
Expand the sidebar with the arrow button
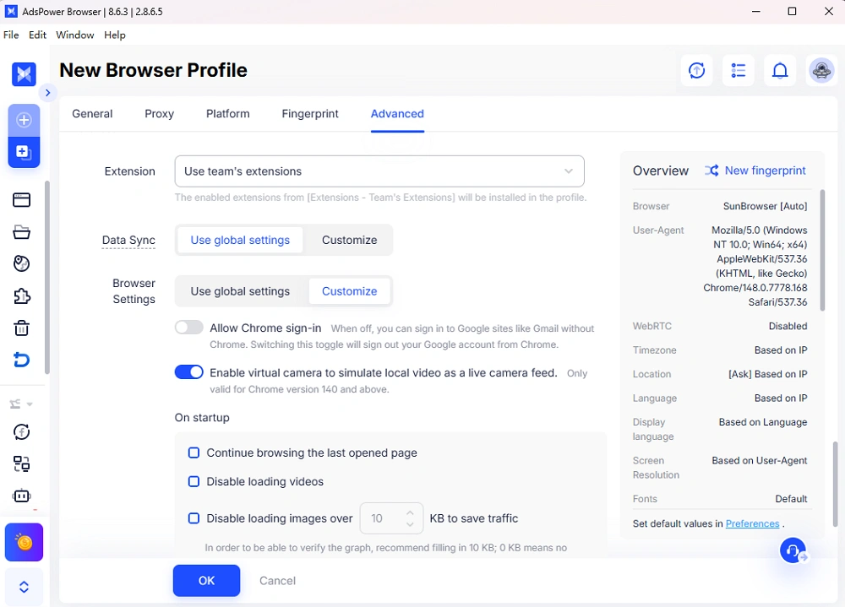tap(47, 93)
